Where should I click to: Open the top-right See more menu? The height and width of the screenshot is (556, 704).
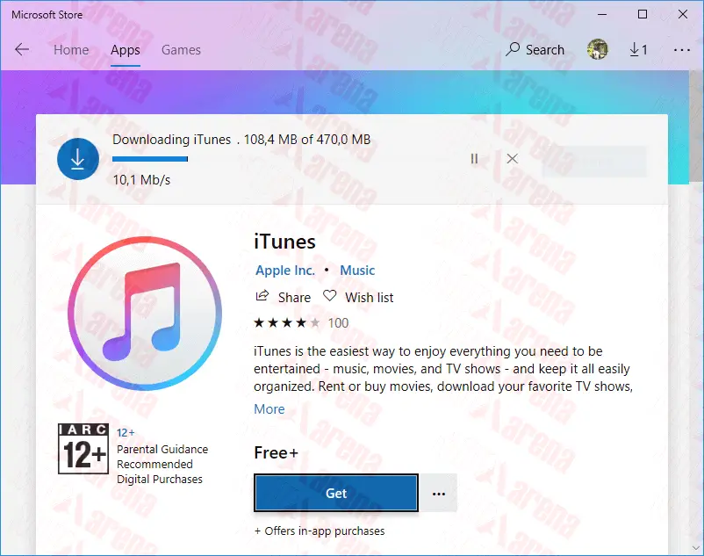point(681,50)
